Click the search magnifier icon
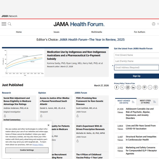 [10, 24]
